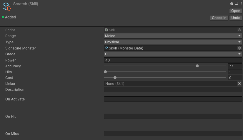This screenshot has height=140, width=243.
Task: Open object picker for Signature Monster
Action: pos(239,48)
